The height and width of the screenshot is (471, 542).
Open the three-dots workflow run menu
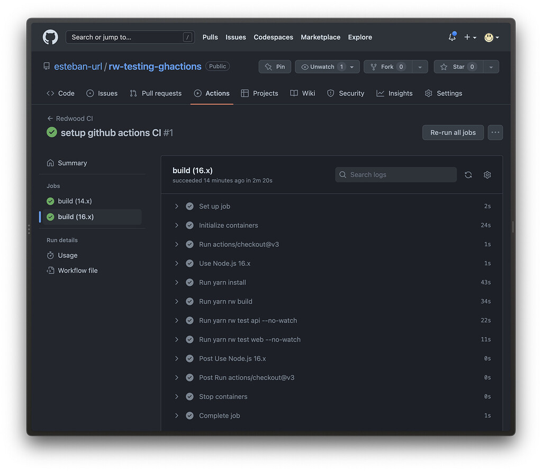pos(495,132)
